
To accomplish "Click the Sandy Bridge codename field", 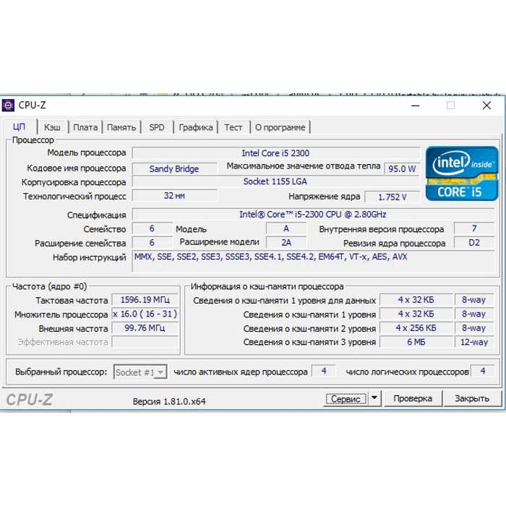I will click(x=174, y=168).
